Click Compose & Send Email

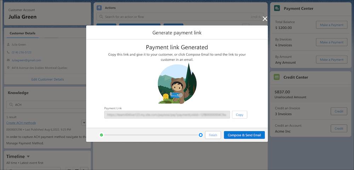[x=244, y=135]
